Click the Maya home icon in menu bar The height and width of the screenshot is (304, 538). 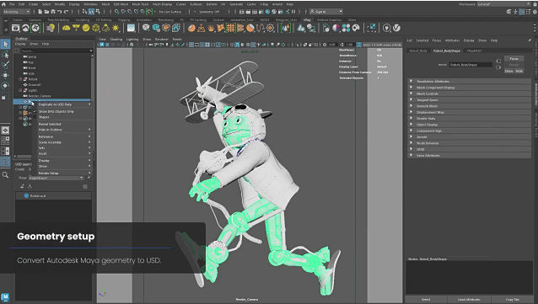[x=3, y=4]
